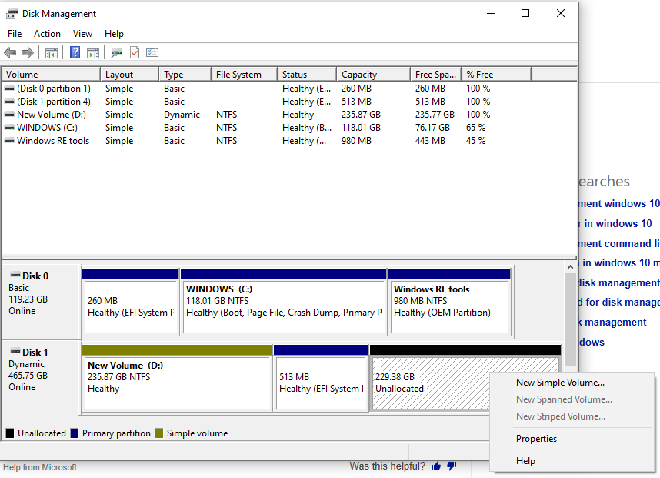The image size is (660, 478).
Task: Click the checkmark Properties toolbar icon
Action: coord(135,52)
